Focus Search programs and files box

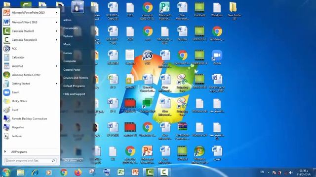coord(31,161)
